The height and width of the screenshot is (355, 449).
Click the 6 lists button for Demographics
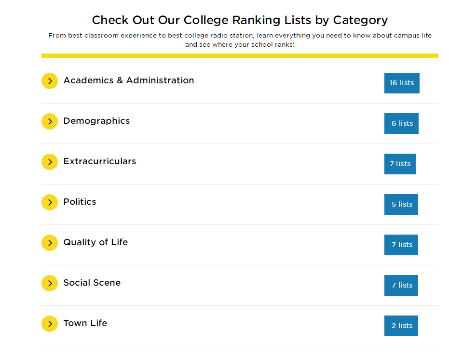(x=401, y=123)
